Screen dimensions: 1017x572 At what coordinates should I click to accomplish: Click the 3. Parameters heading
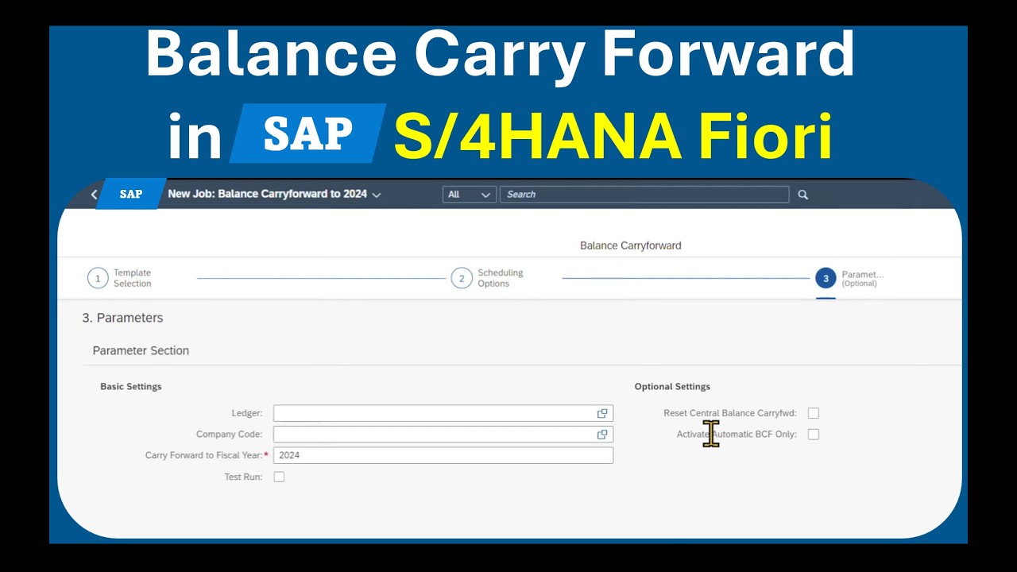coord(122,318)
